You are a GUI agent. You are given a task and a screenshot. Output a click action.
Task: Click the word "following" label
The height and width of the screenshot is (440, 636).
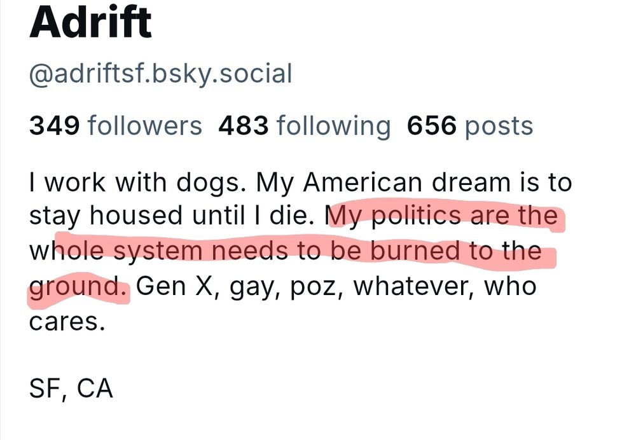click(333, 125)
